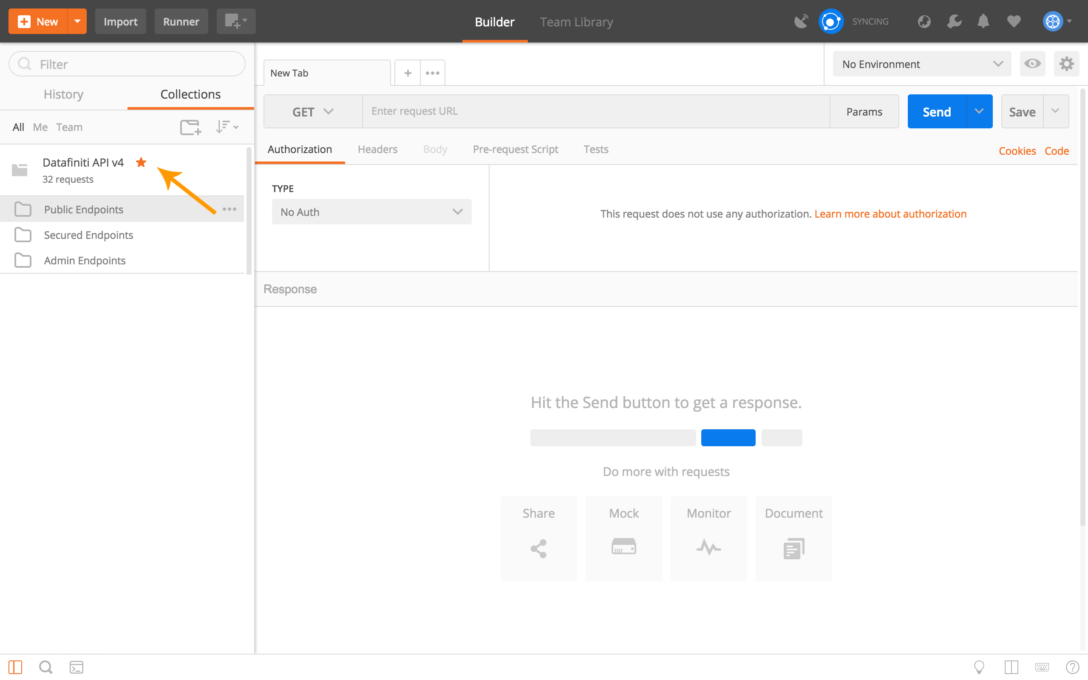This screenshot has width=1088, height=680.
Task: Create a new collection via folder-plus icon
Action: coord(191,127)
